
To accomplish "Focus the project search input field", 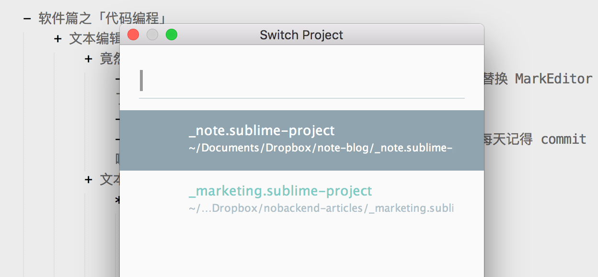I will [302, 81].
